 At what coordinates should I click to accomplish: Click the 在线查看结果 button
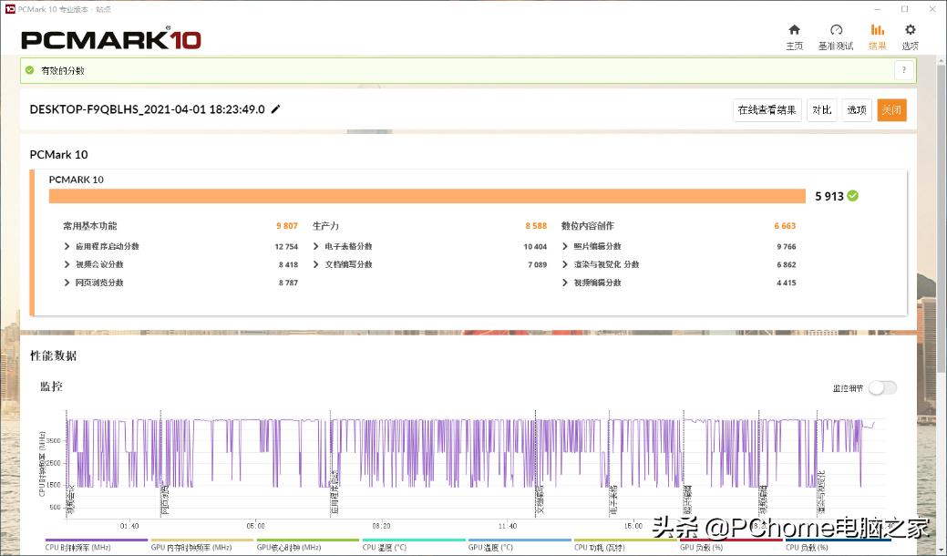766,109
